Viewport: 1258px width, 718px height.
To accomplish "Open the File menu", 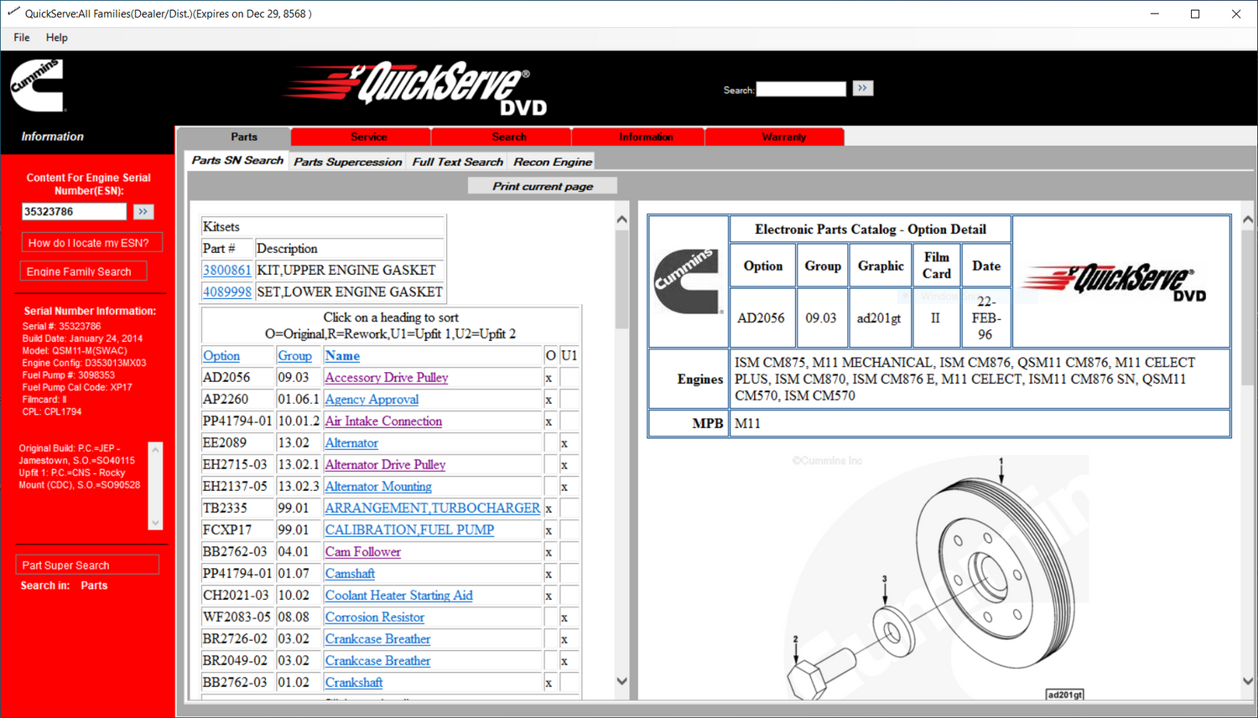I will 22,38.
